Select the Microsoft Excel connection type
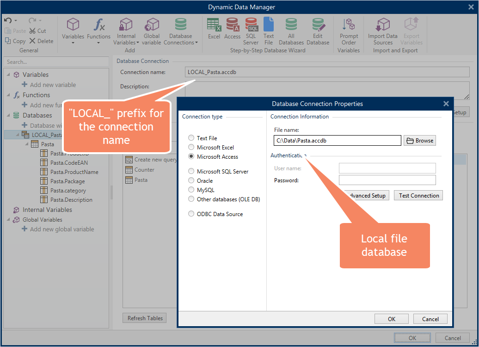The height and width of the screenshot is (347, 479). tap(211, 148)
